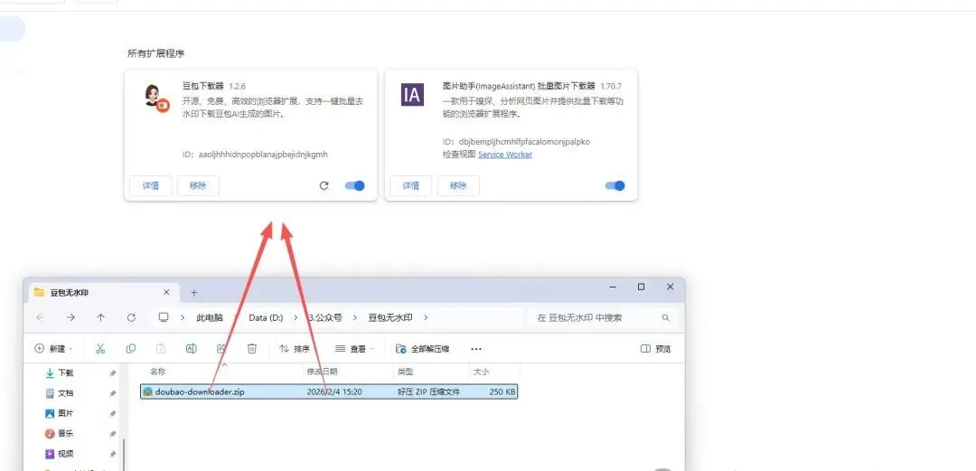The width and height of the screenshot is (976, 471).
Task: Click the Share icon in Explorer toolbar
Action: [221, 349]
